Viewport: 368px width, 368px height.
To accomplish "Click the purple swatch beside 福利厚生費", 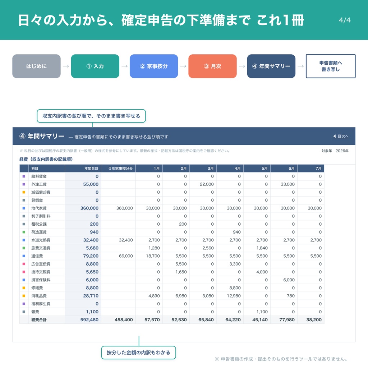I will click(24, 304).
